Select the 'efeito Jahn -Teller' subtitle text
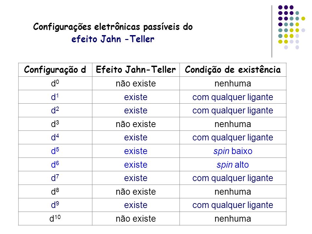 (113, 39)
